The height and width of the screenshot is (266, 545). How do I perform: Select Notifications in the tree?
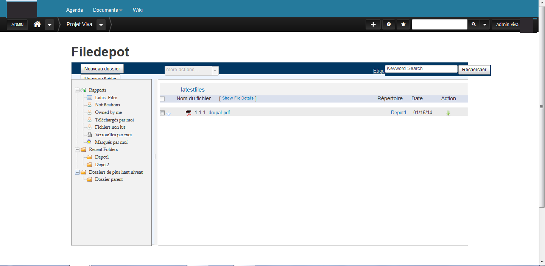pyautogui.click(x=107, y=105)
